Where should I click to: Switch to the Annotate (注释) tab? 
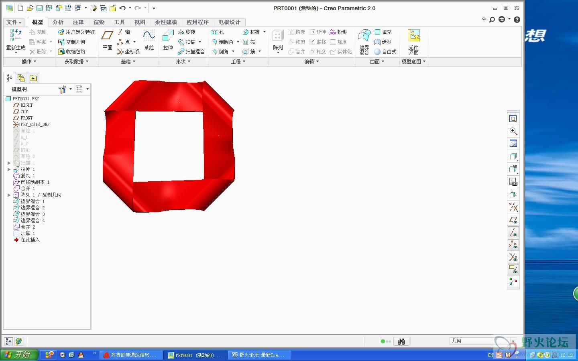78,22
